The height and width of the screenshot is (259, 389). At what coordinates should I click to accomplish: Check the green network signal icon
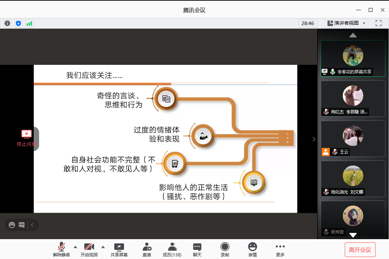[29, 23]
